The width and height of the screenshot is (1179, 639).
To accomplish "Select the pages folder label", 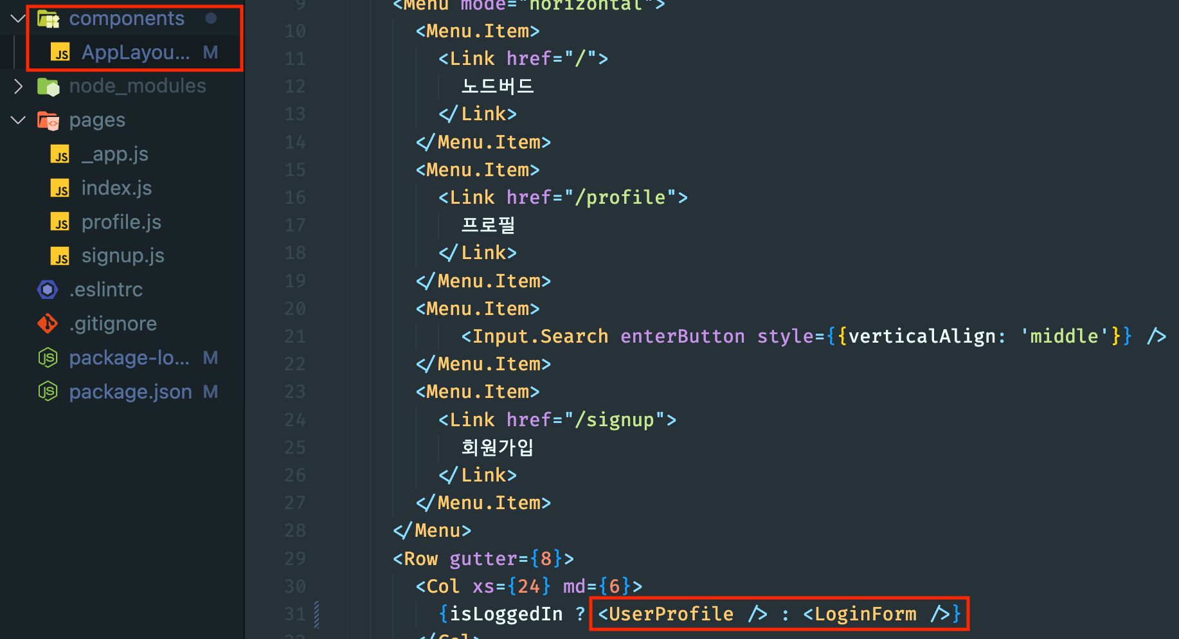I will pos(97,120).
